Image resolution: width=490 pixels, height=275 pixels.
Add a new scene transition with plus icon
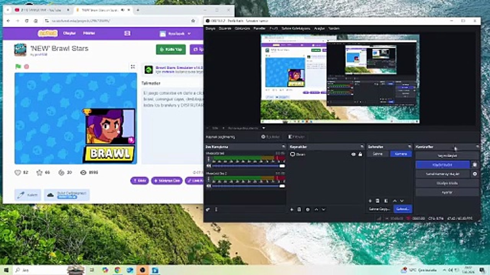[x=370, y=201]
